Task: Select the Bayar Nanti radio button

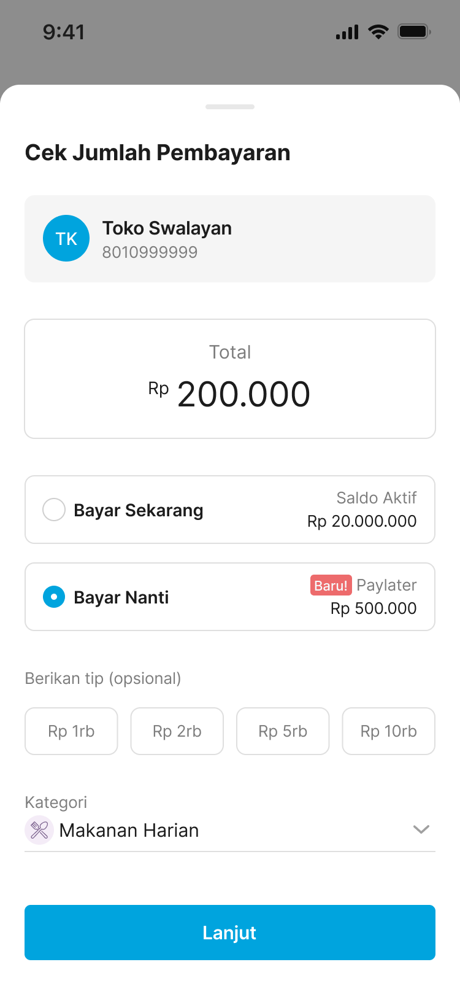Action: click(54, 597)
